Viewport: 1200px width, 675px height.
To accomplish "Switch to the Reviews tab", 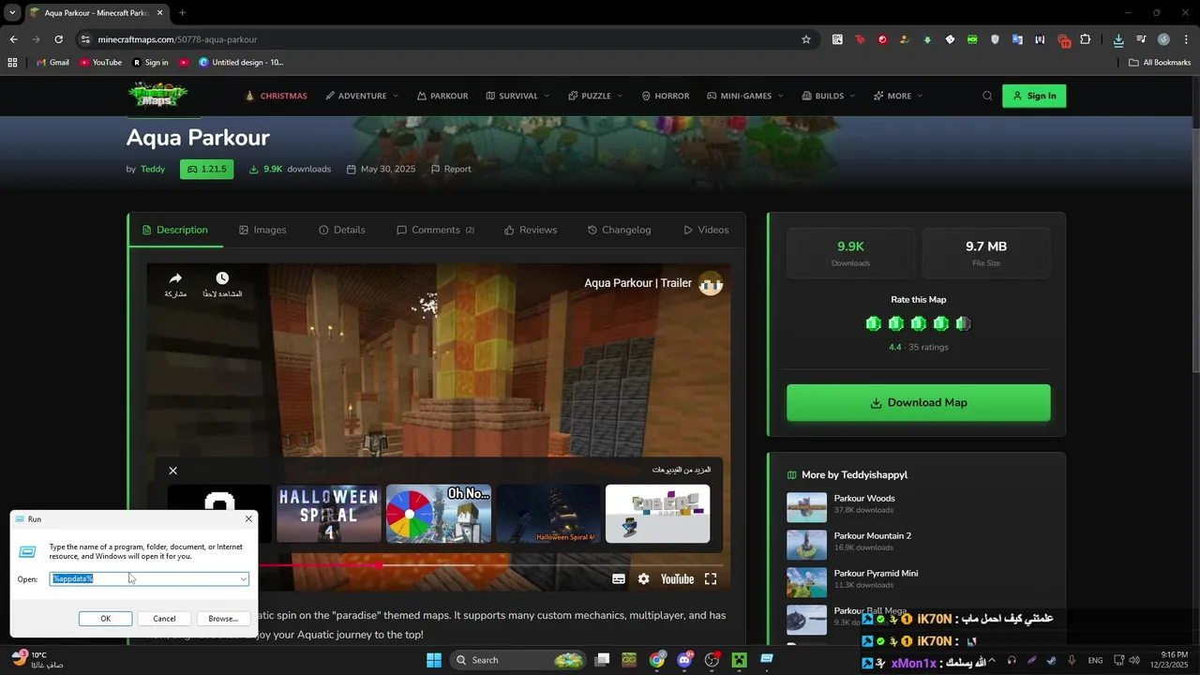I will [531, 230].
